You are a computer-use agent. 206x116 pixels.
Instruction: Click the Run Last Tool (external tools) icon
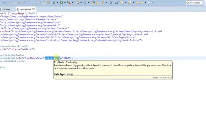tap(69, 3)
